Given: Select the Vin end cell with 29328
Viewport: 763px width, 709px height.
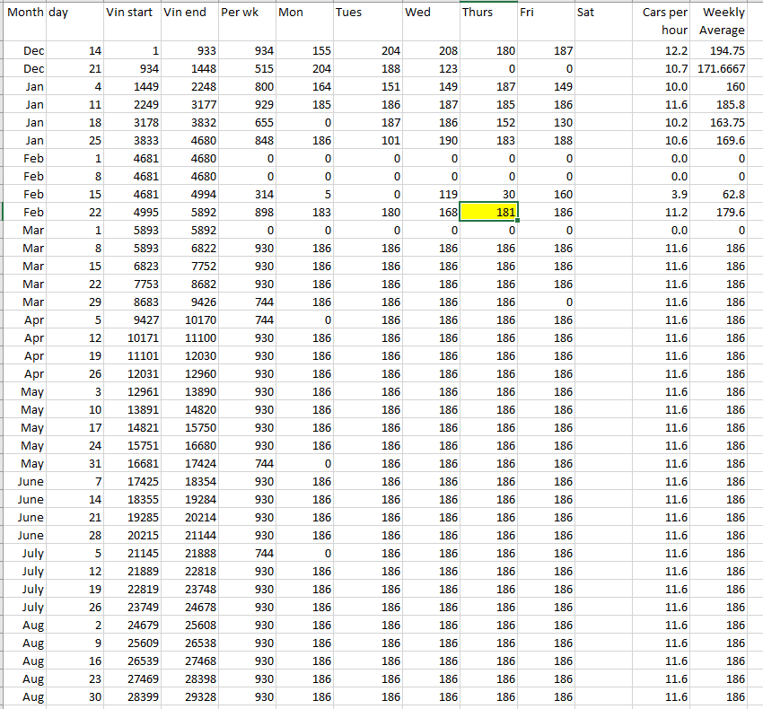Looking at the screenshot, I should pos(189,697).
